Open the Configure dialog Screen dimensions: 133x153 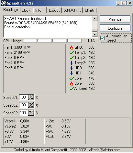(x=115, y=28)
